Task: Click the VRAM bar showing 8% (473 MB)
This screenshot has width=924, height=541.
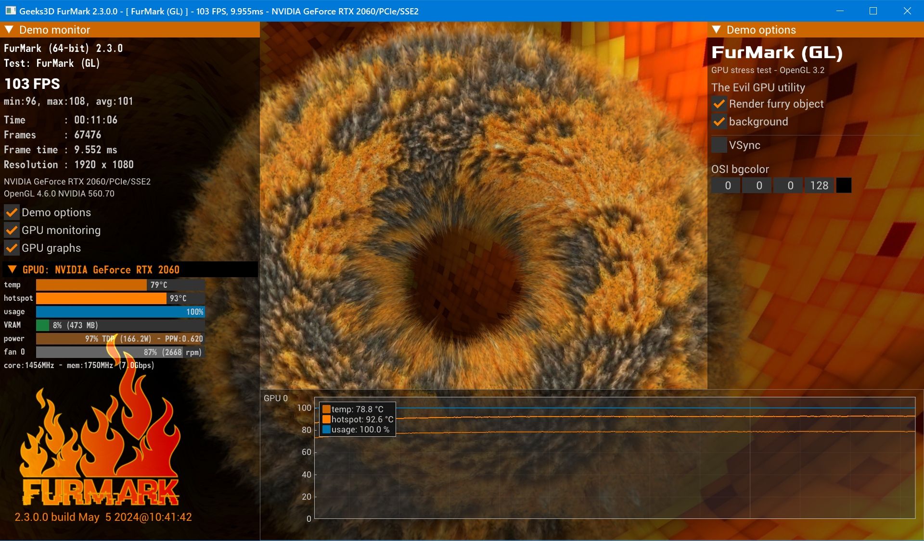Action: point(120,325)
